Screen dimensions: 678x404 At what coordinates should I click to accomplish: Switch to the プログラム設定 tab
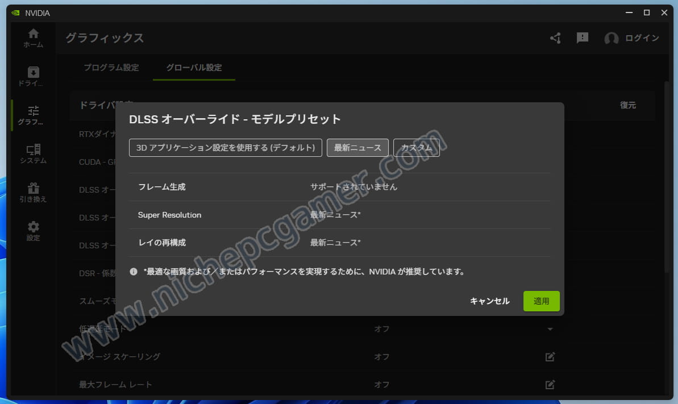(111, 68)
